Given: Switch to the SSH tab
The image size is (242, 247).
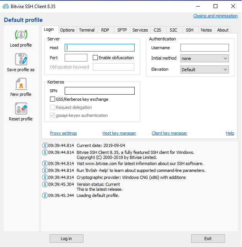Looking at the screenshot, I should [x=190, y=30].
